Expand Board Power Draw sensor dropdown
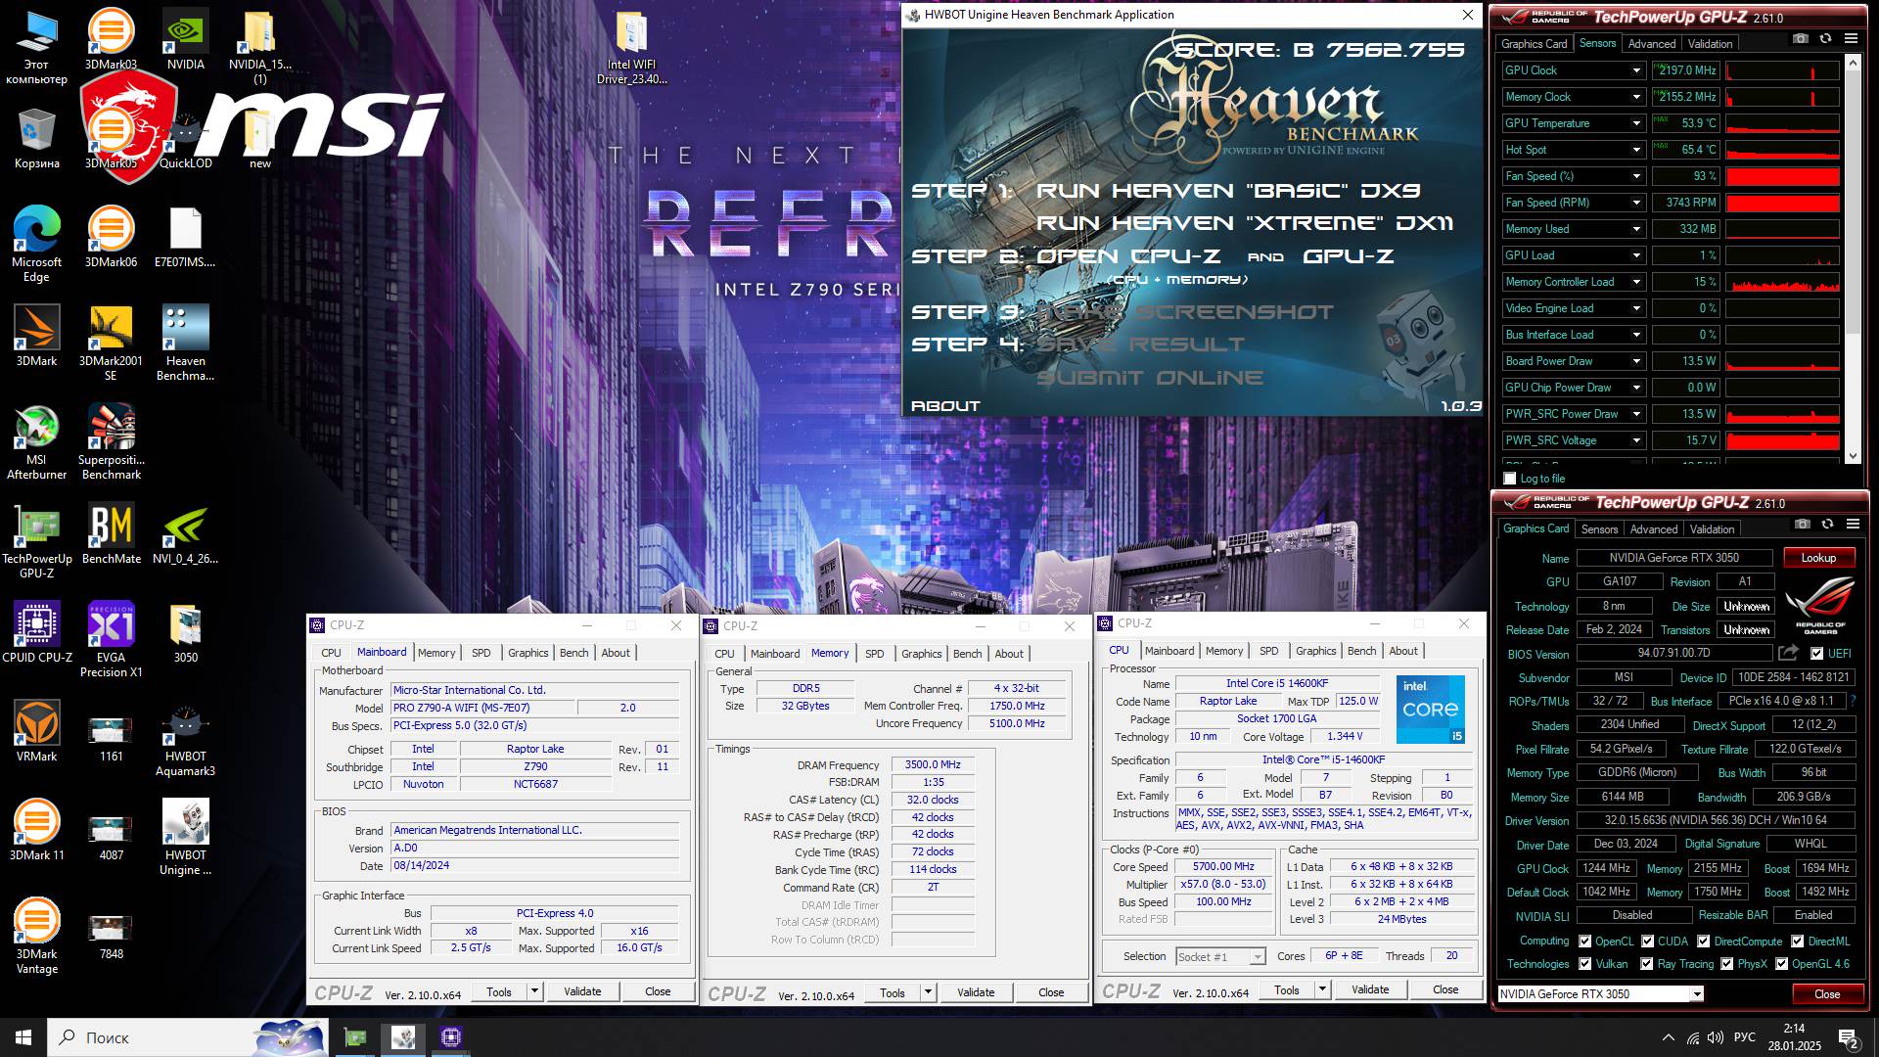Image resolution: width=1879 pixels, height=1057 pixels. [x=1636, y=361]
